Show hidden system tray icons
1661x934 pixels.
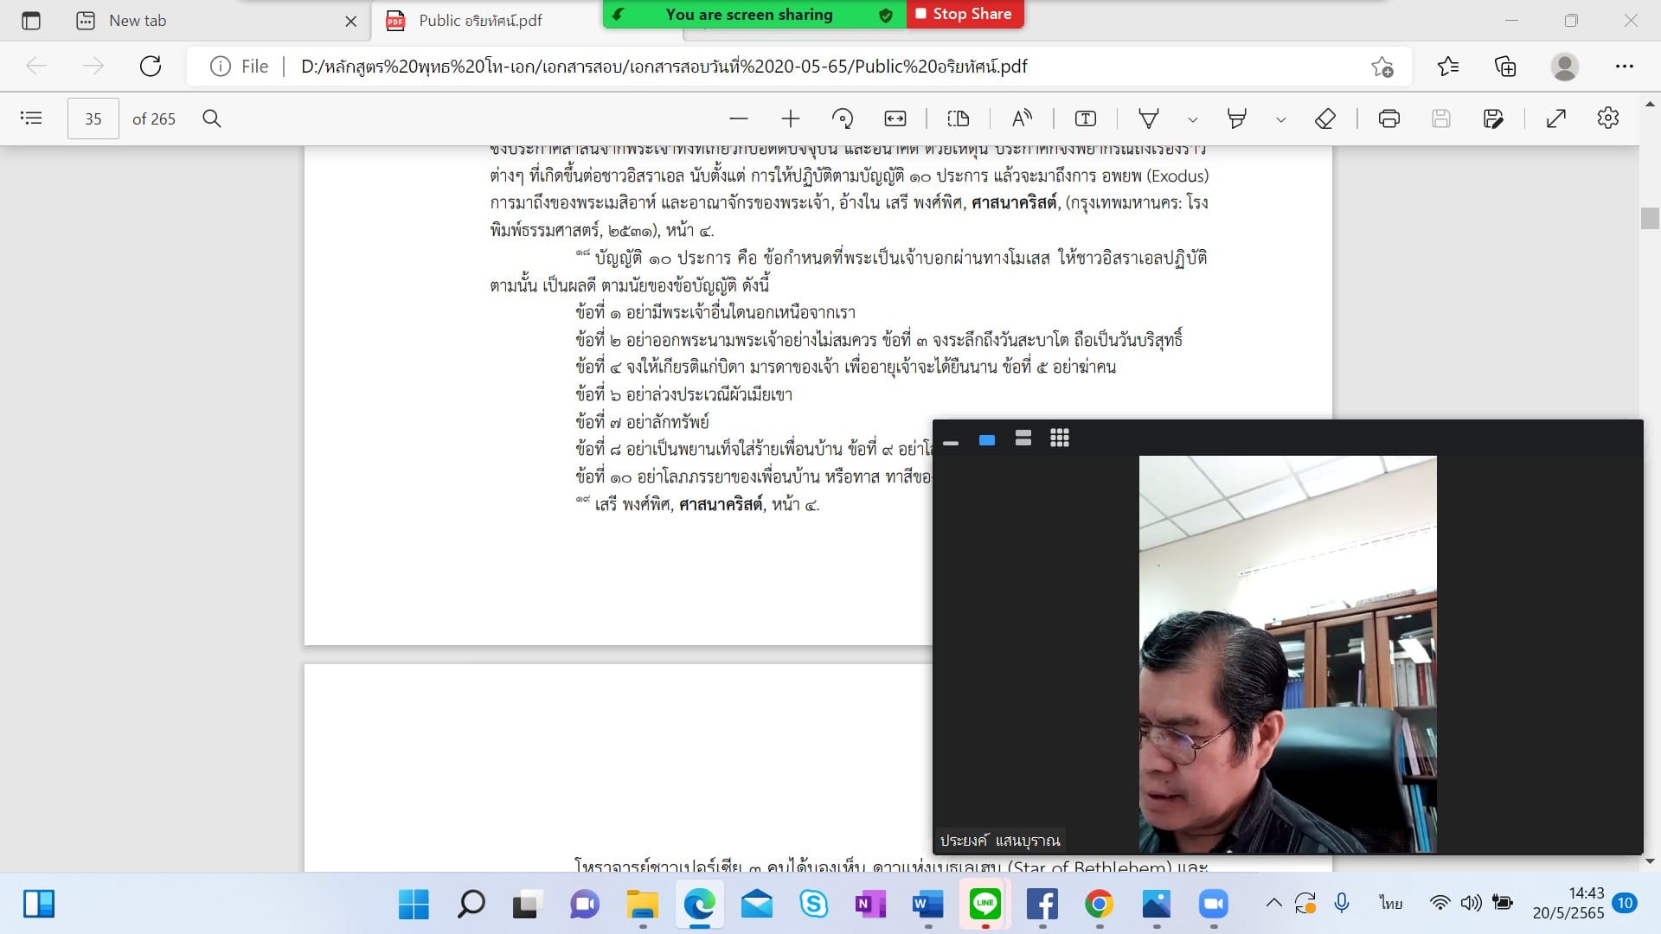click(1273, 904)
